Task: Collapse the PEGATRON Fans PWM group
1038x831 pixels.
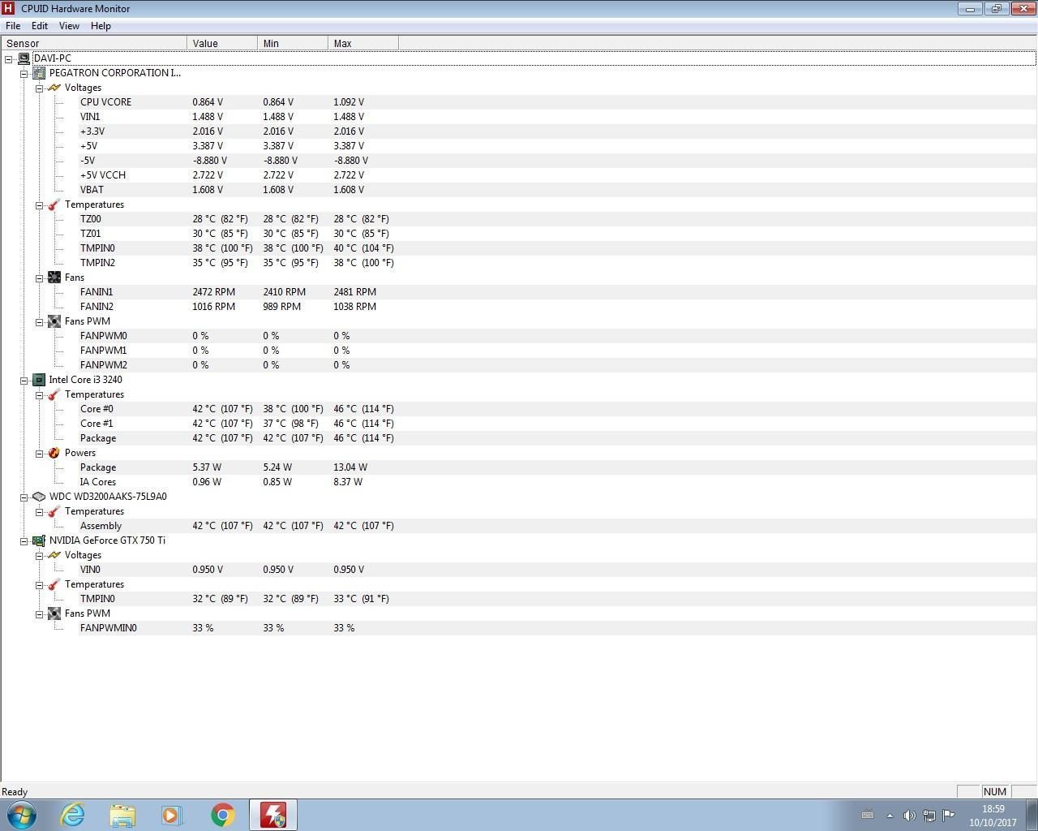Action: coord(39,322)
